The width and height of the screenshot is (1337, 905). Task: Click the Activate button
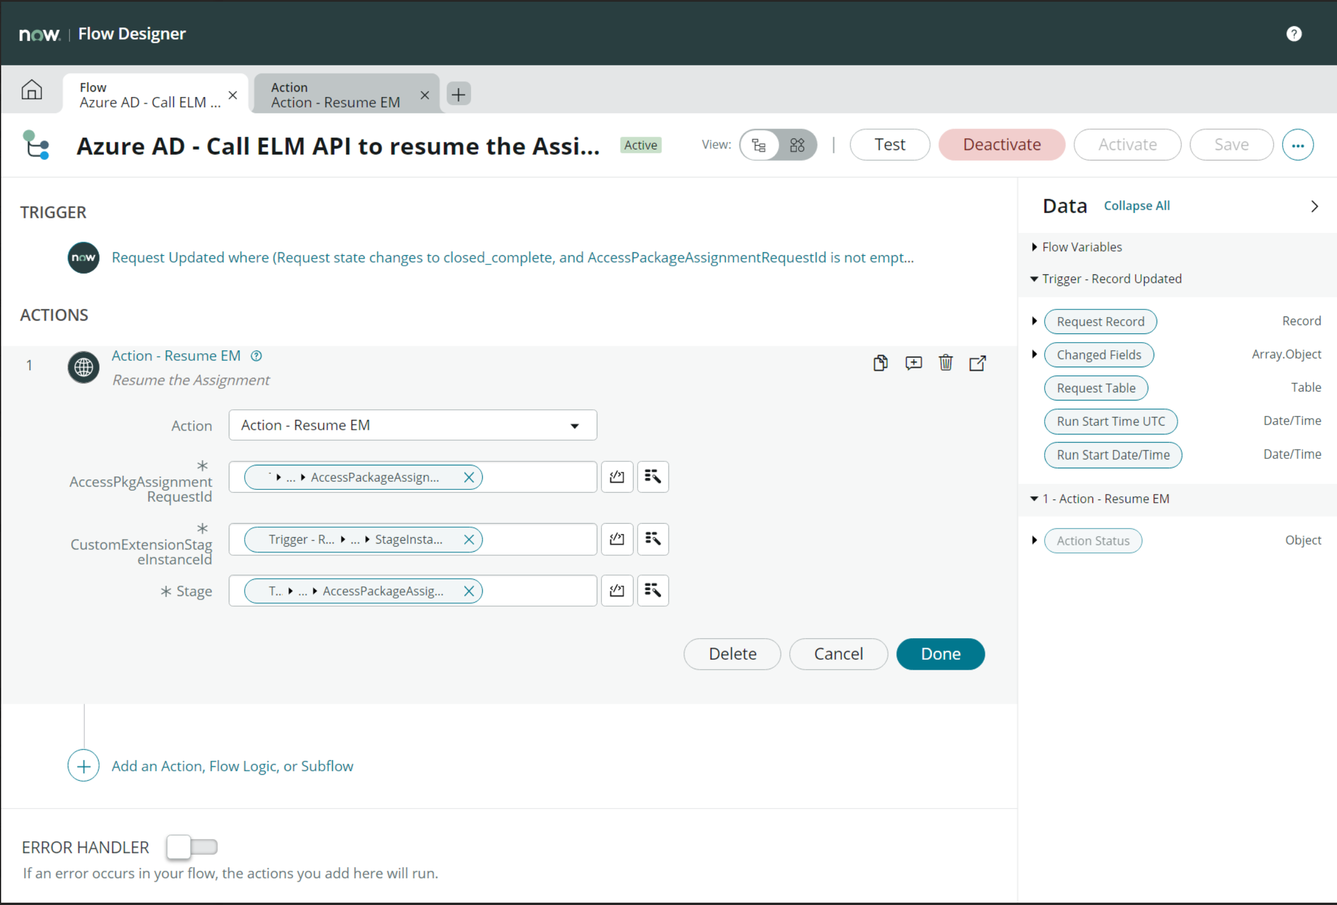coord(1127,145)
